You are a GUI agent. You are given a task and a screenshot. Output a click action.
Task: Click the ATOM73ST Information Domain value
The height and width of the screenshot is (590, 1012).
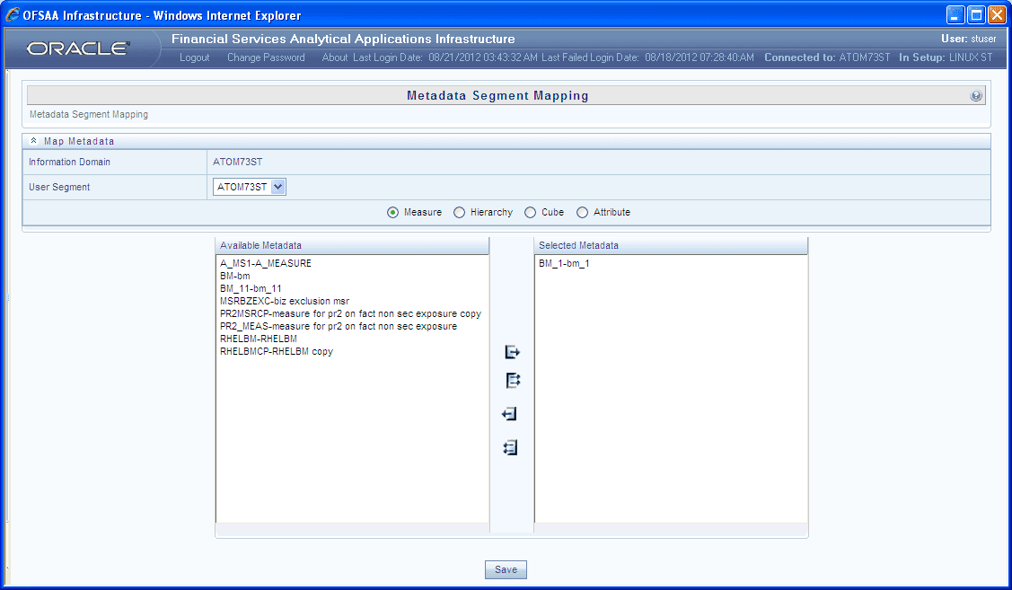[237, 162]
